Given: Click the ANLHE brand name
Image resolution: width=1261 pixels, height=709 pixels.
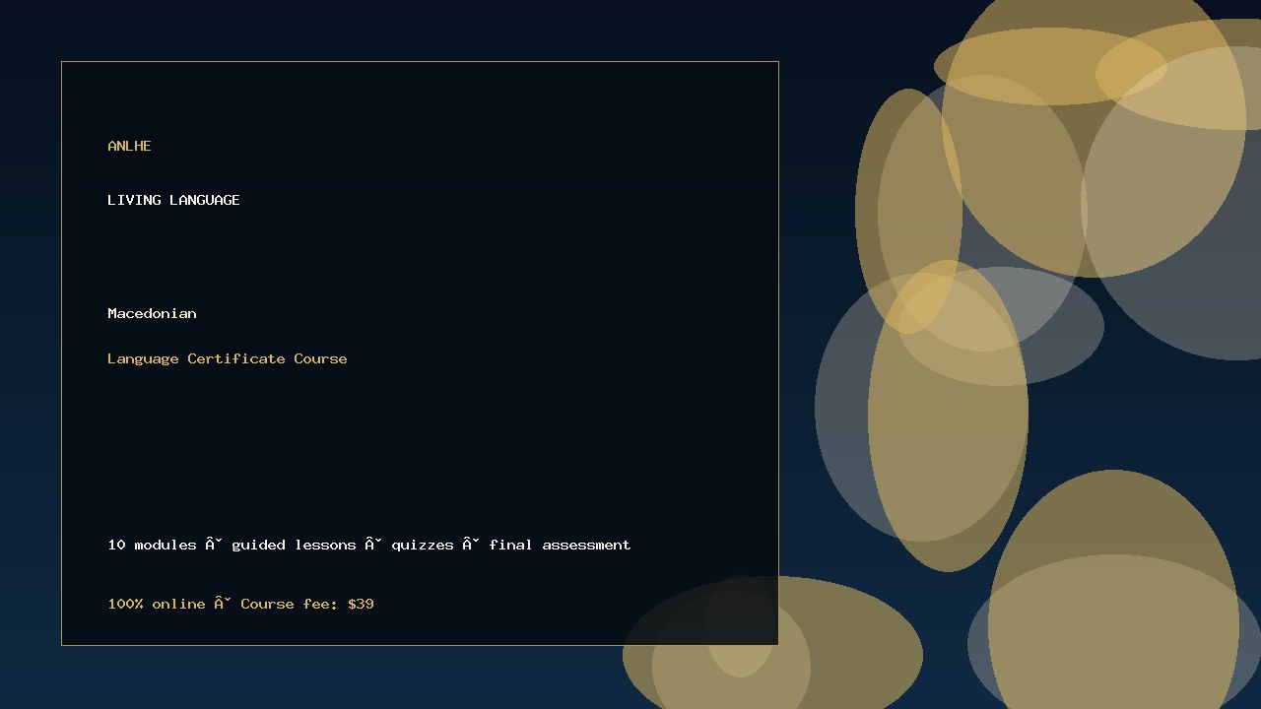Looking at the screenshot, I should click(x=129, y=146).
